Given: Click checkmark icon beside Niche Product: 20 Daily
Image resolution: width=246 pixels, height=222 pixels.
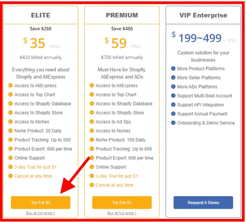Looking at the screenshot, I should 11,130.
